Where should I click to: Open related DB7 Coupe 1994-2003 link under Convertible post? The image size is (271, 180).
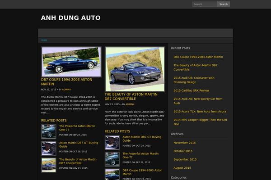tap(142, 172)
